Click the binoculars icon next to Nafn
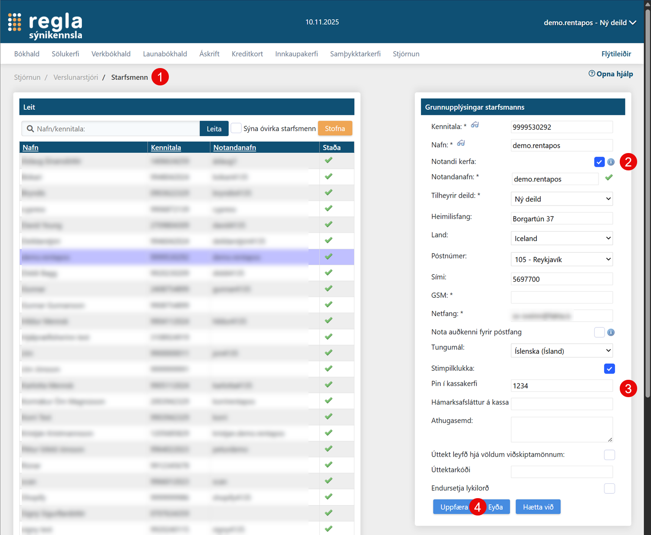 tap(461, 143)
